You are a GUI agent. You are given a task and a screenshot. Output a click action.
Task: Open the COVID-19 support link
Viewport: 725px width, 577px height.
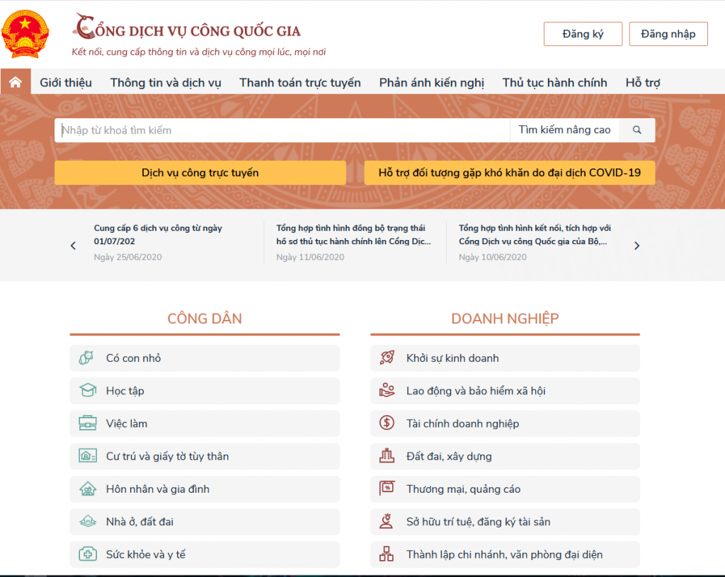coord(509,173)
